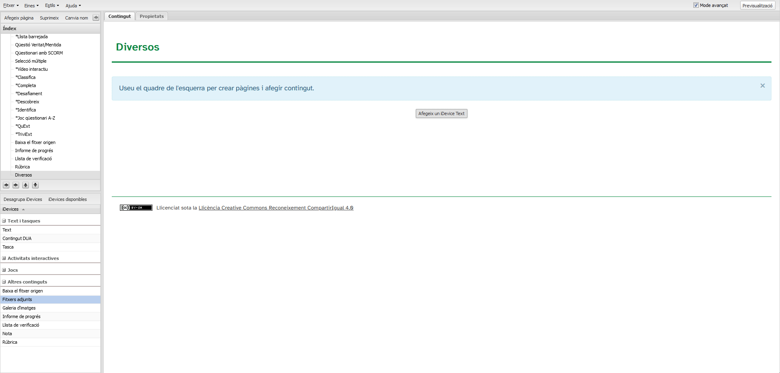Expand the Jocs iDevice group

(x=4, y=270)
